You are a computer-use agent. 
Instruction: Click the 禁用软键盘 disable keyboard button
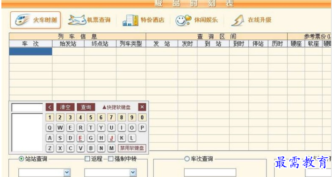tap(132, 148)
